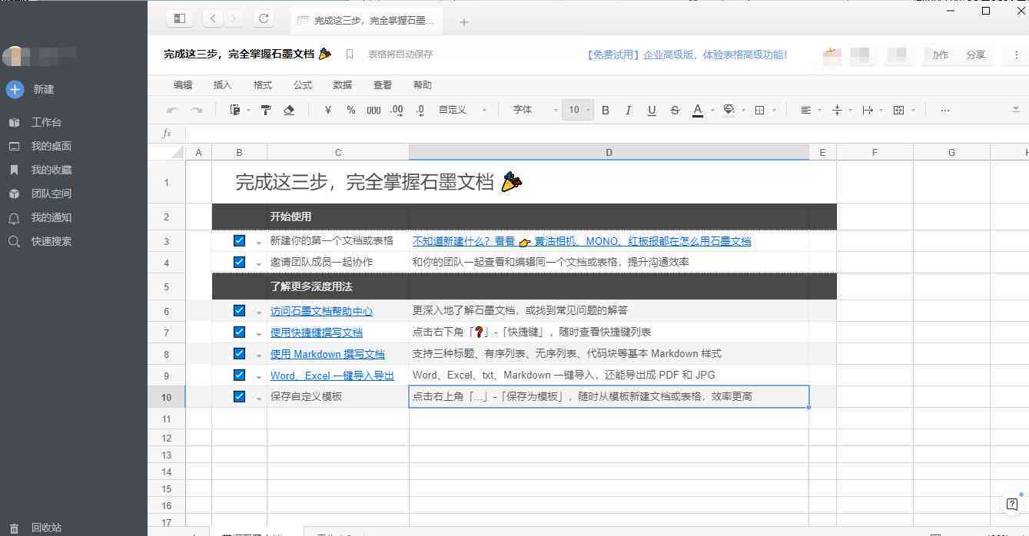Click the bookmark icon beside the document title
This screenshot has height=536, width=1029.
(x=350, y=55)
